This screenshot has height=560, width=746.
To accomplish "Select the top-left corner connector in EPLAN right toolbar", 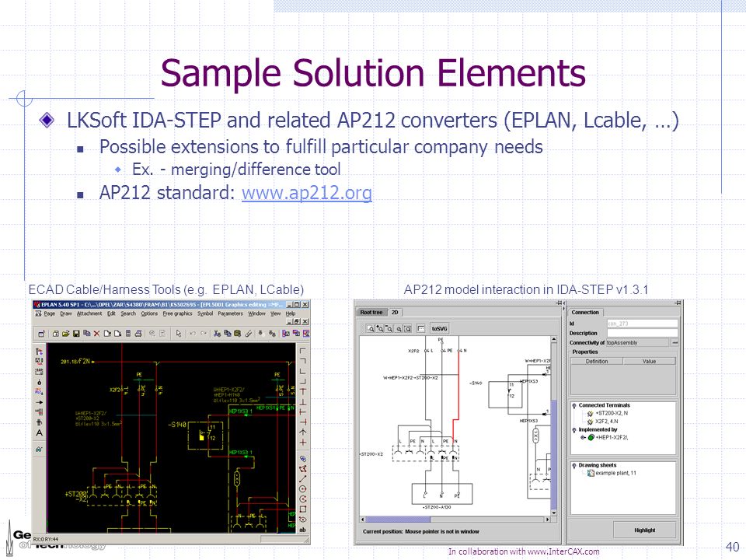I will 302,351.
